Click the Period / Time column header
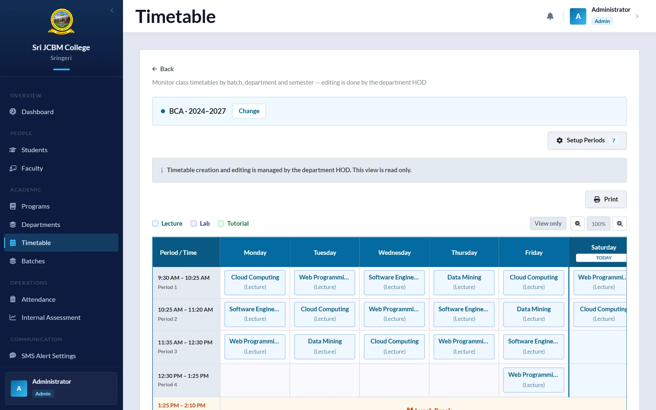Image resolution: width=656 pixels, height=410 pixels. (186, 252)
